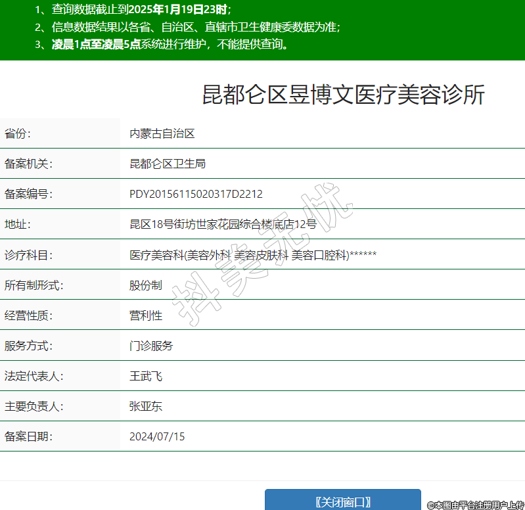This screenshot has height=510, width=525.
Task: Click the main person in charge 张亚东
Action: point(146,406)
